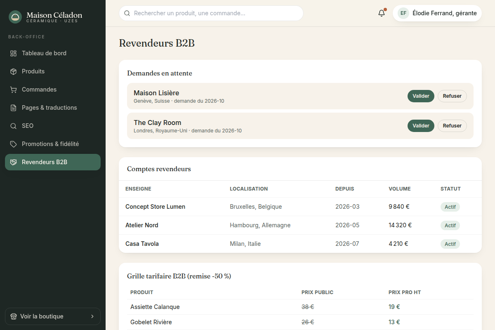Click the Gobelet Rivière product row

click(300, 322)
